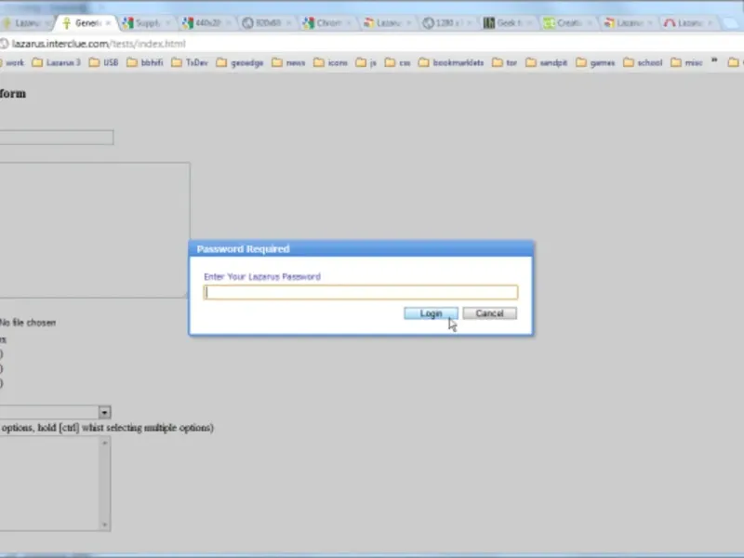The height and width of the screenshot is (558, 744).
Task: Open the news bookmarks folder
Action: tap(288, 62)
